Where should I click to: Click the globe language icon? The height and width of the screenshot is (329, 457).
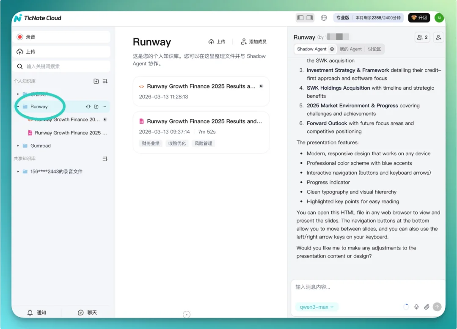pos(324,18)
